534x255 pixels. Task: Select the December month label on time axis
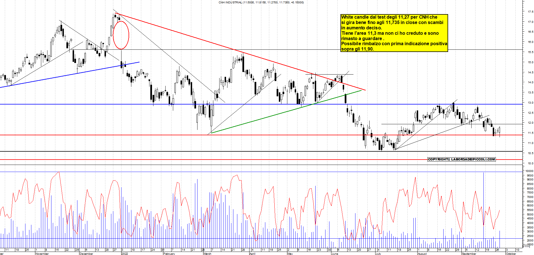coord(86,254)
